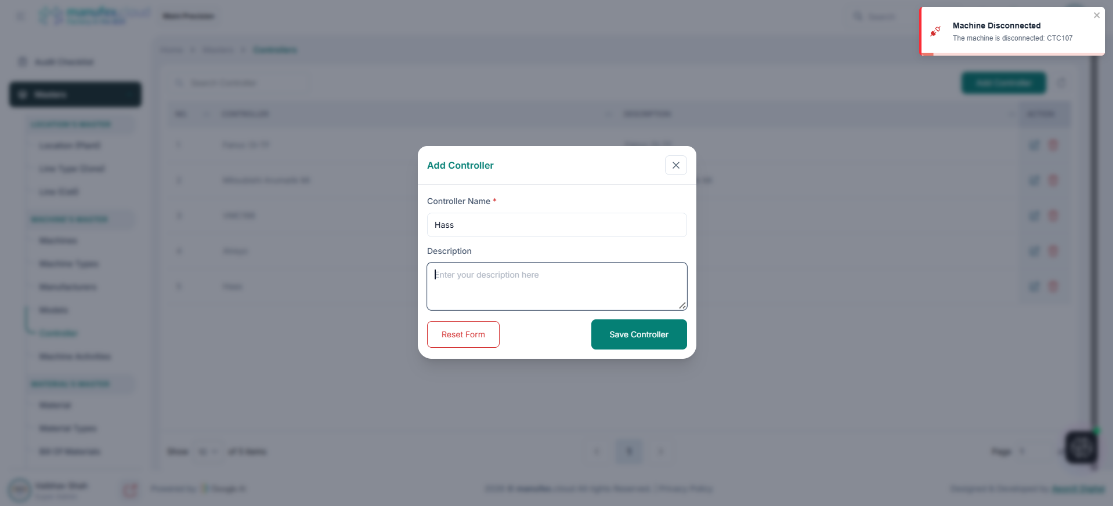Go to the next page arrow
Image resolution: width=1113 pixels, height=506 pixels.
click(x=660, y=452)
